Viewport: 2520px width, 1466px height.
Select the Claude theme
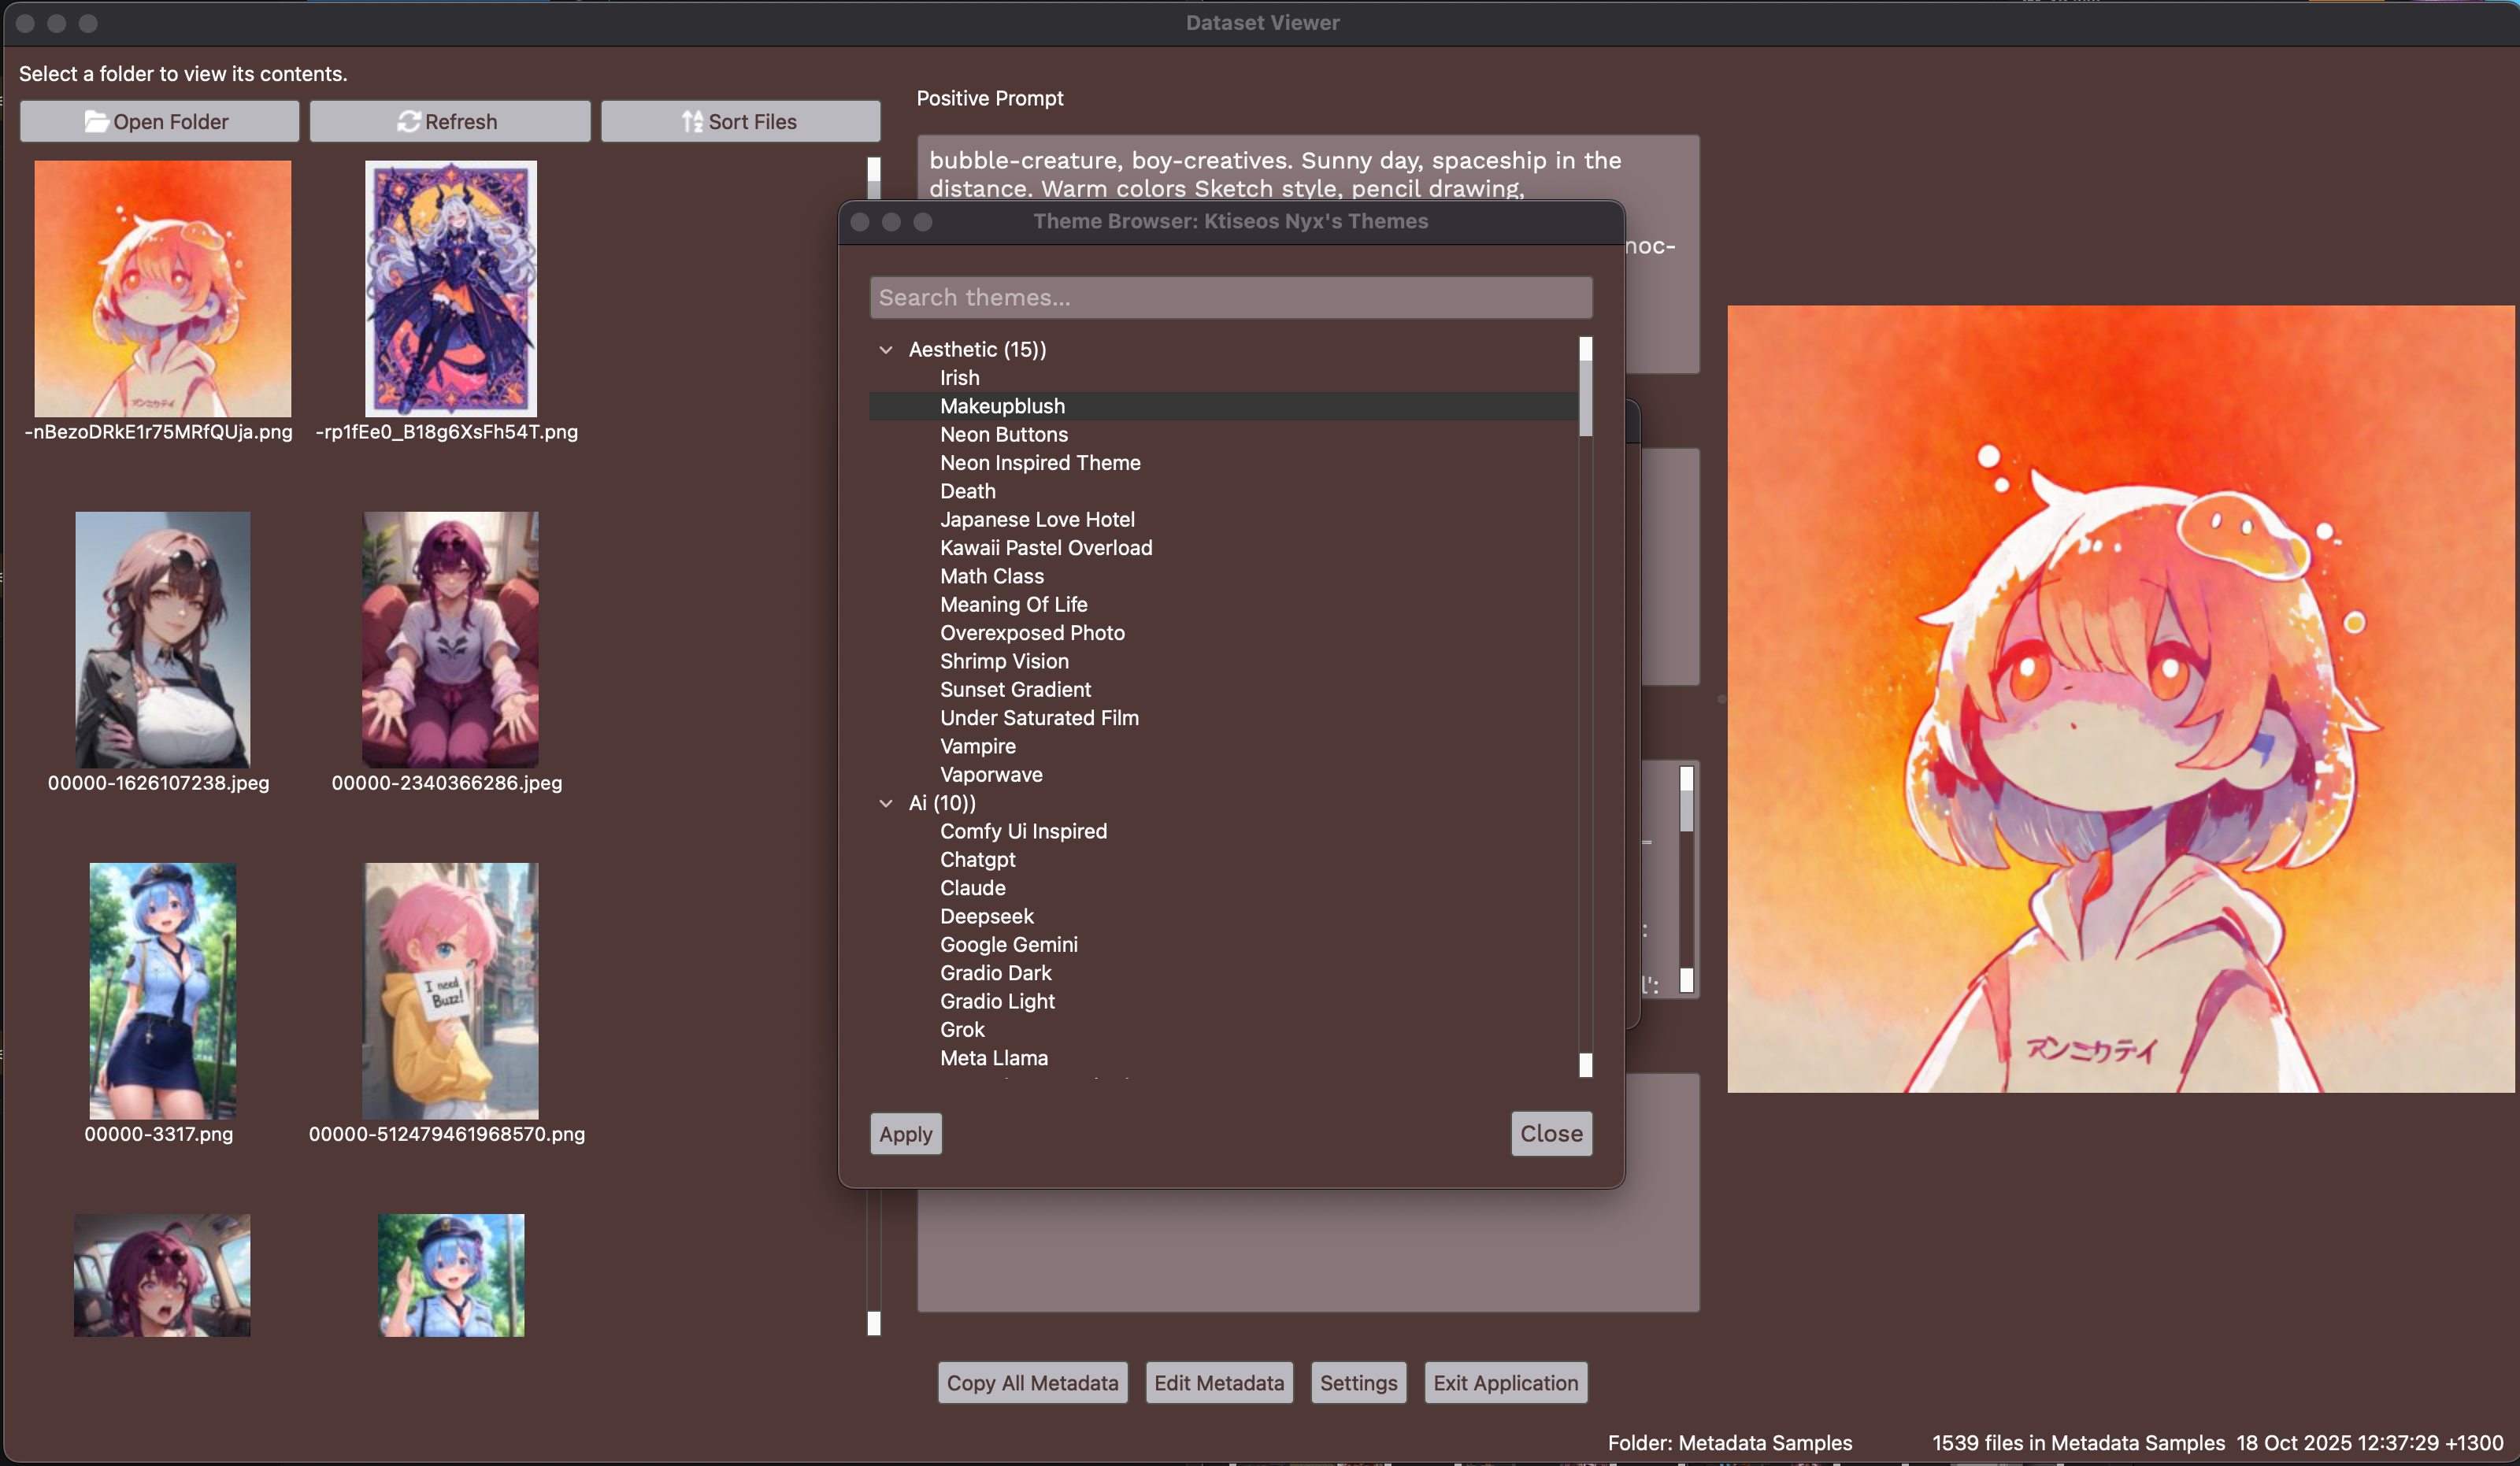click(x=972, y=887)
